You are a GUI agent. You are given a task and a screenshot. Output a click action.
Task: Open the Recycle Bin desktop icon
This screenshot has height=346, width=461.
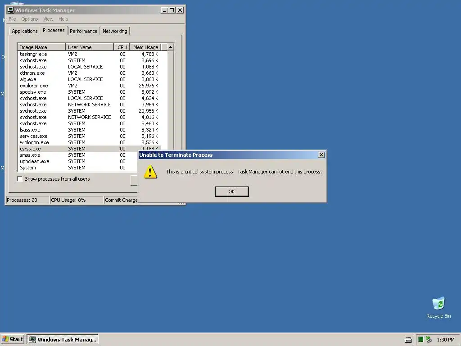tap(438, 307)
